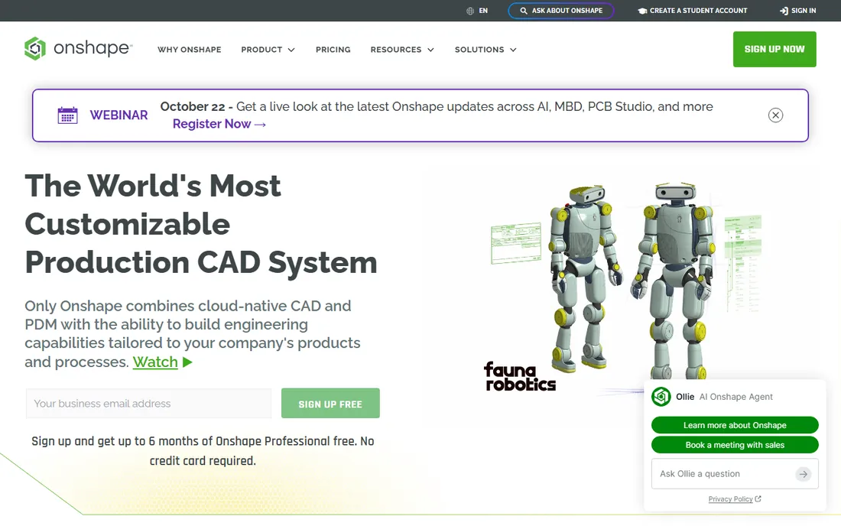Open the Why Onshape page
Image resolution: width=841 pixels, height=526 pixels.
[190, 50]
